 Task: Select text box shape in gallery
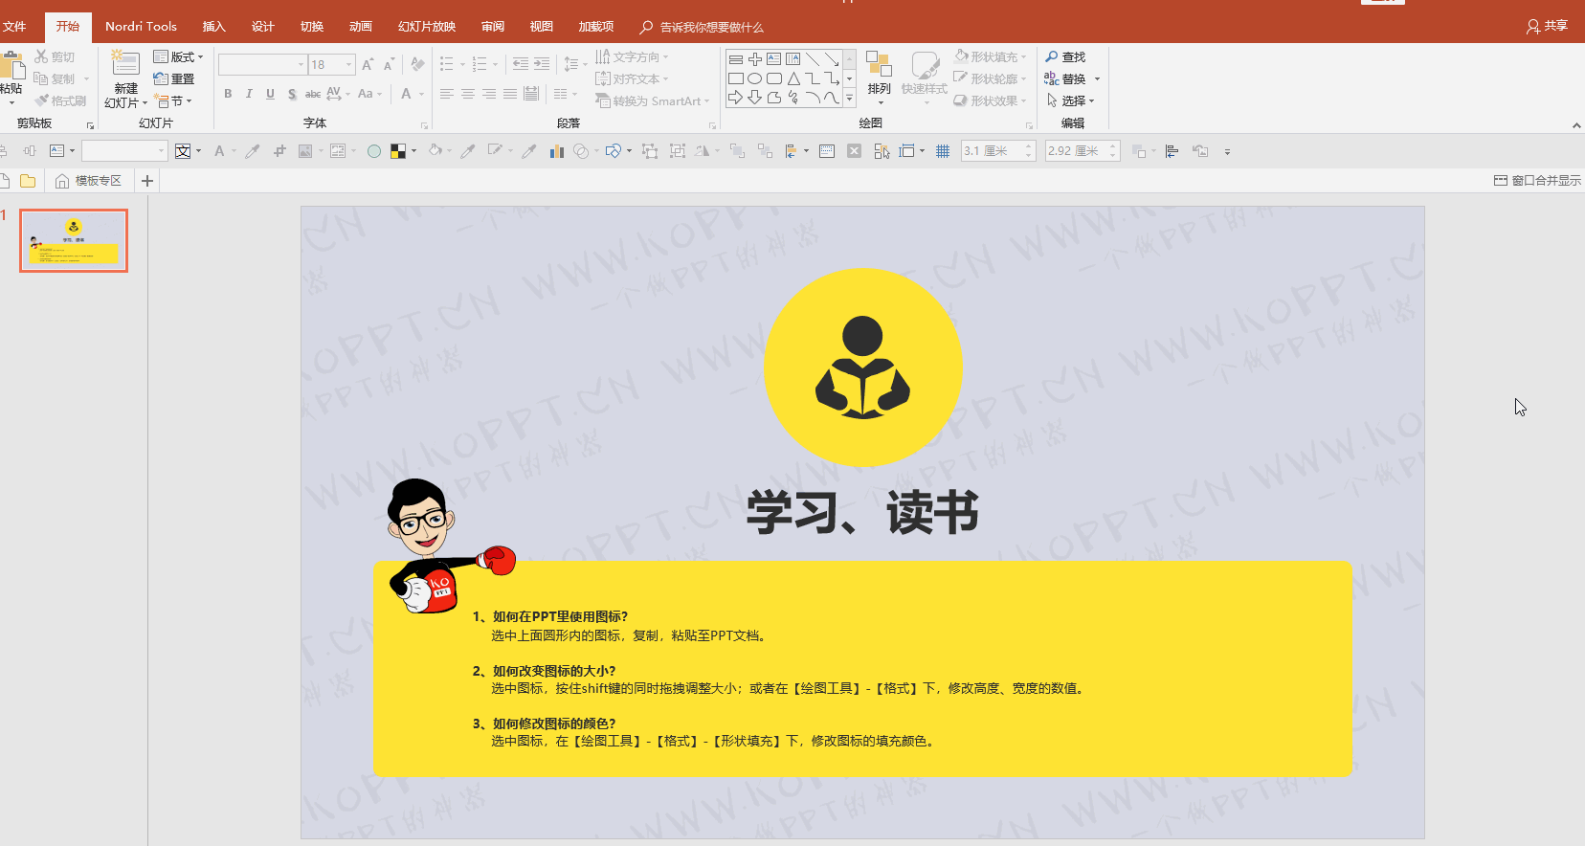pyautogui.click(x=774, y=59)
